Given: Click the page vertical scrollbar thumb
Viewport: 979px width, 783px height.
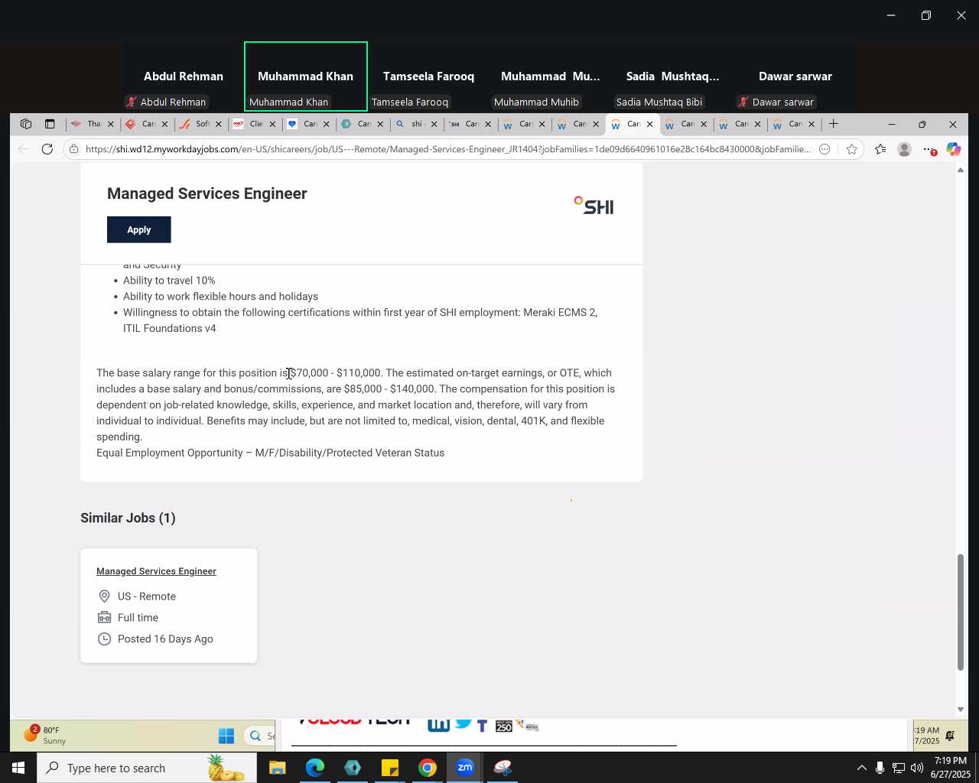Looking at the screenshot, I should click(x=961, y=612).
